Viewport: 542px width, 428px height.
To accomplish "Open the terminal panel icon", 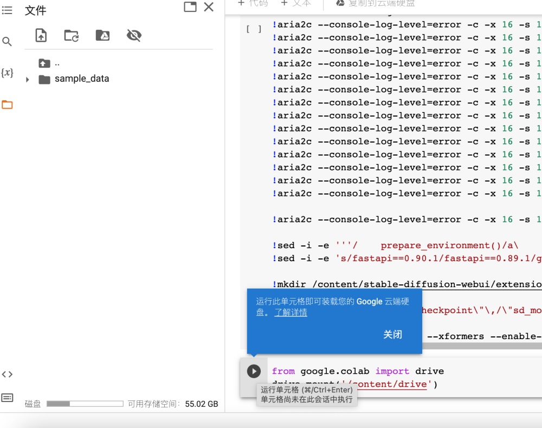I will coord(7,398).
